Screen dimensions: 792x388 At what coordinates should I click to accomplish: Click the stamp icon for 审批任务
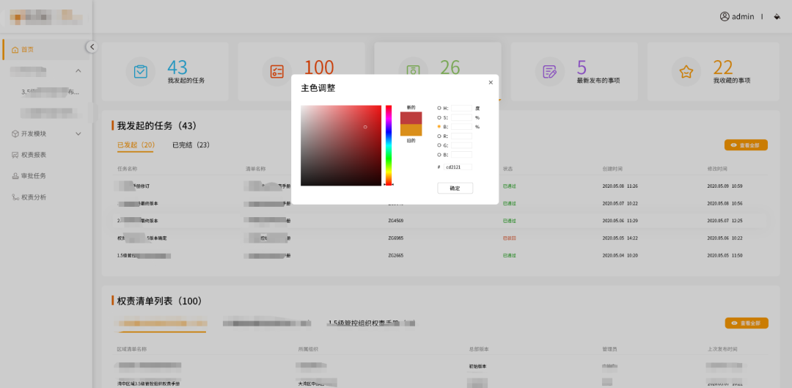[15, 176]
